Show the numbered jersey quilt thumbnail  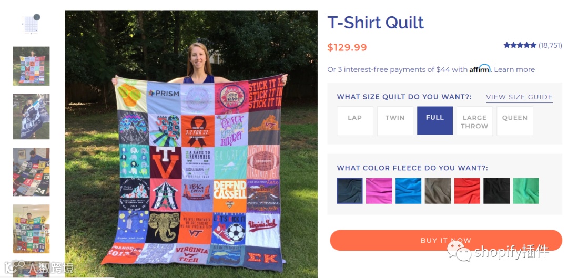(31, 172)
